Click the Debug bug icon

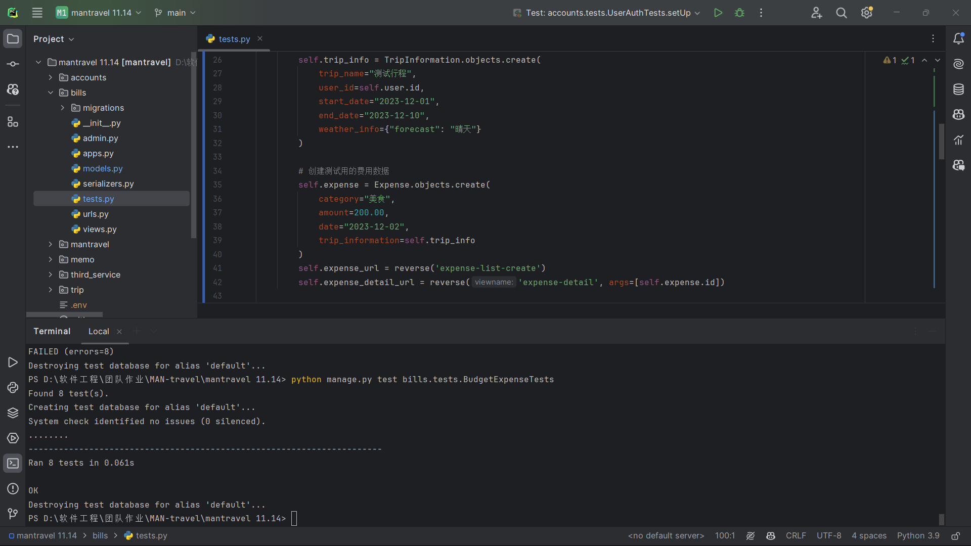pyautogui.click(x=739, y=13)
